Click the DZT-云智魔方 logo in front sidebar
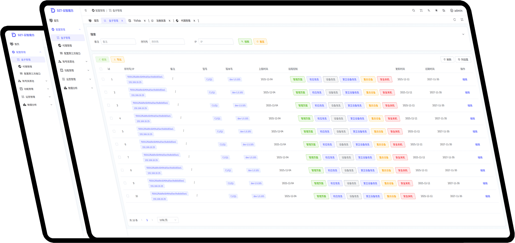 pos(62,10)
